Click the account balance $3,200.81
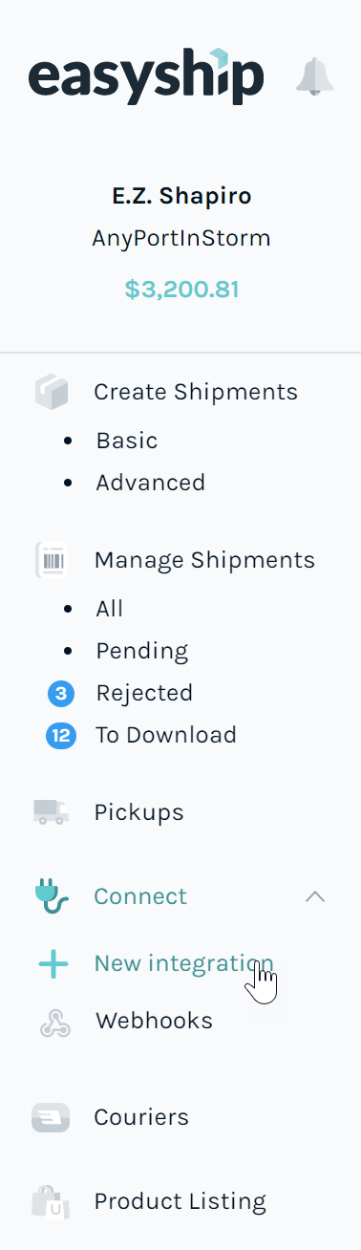This screenshot has width=361, height=1250. tap(181, 289)
